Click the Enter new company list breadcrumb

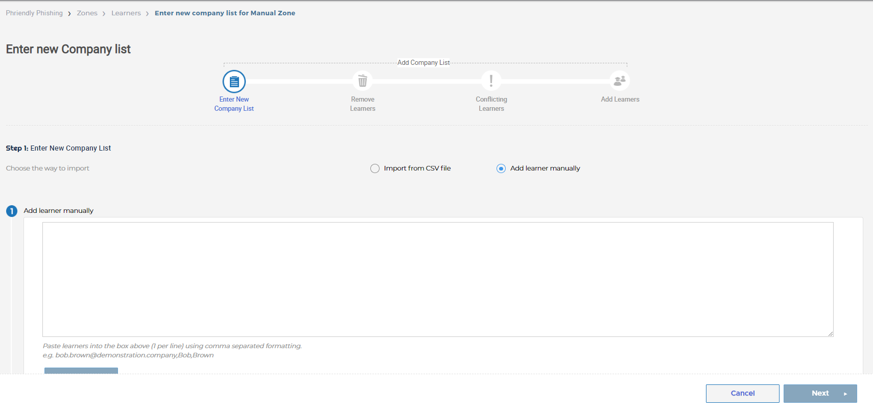point(225,13)
